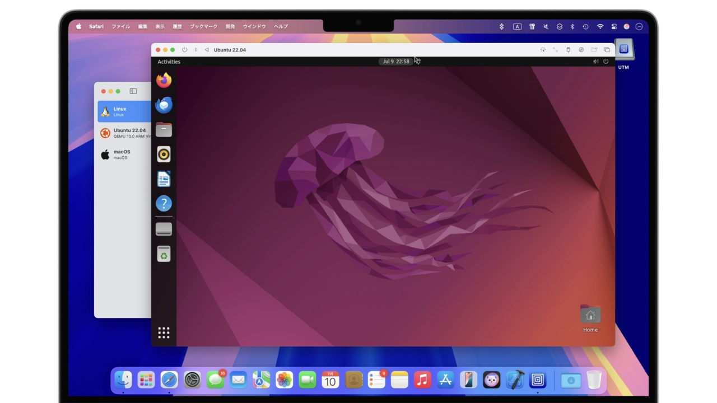Toggle the Ubuntu top-bar volume indicator
Viewport: 717px width, 403px height.
[596, 62]
